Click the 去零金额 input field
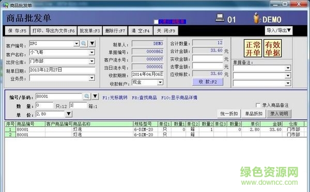This screenshot has width=310, height=192. point(208,66)
